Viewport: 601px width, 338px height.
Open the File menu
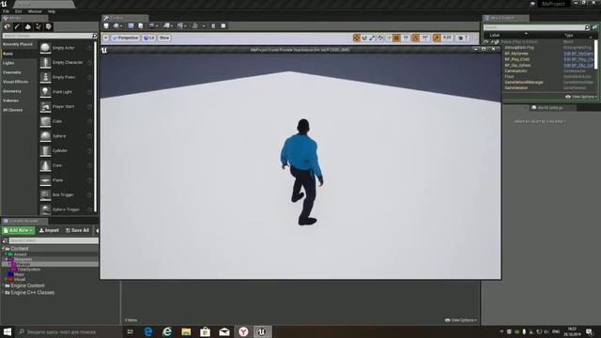6,11
